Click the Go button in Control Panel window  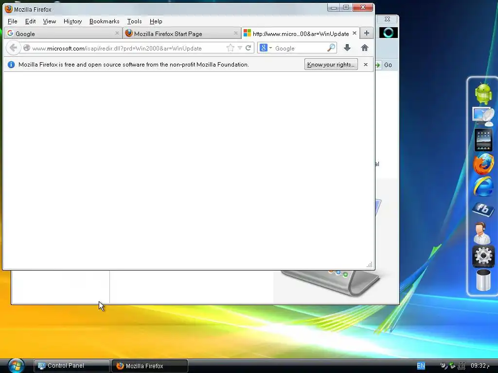click(x=384, y=65)
